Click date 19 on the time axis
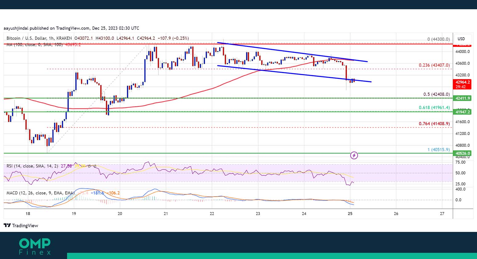477x259 pixels. coord(74,213)
